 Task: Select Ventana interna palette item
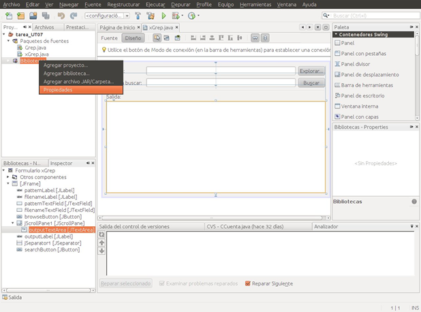pos(356,106)
